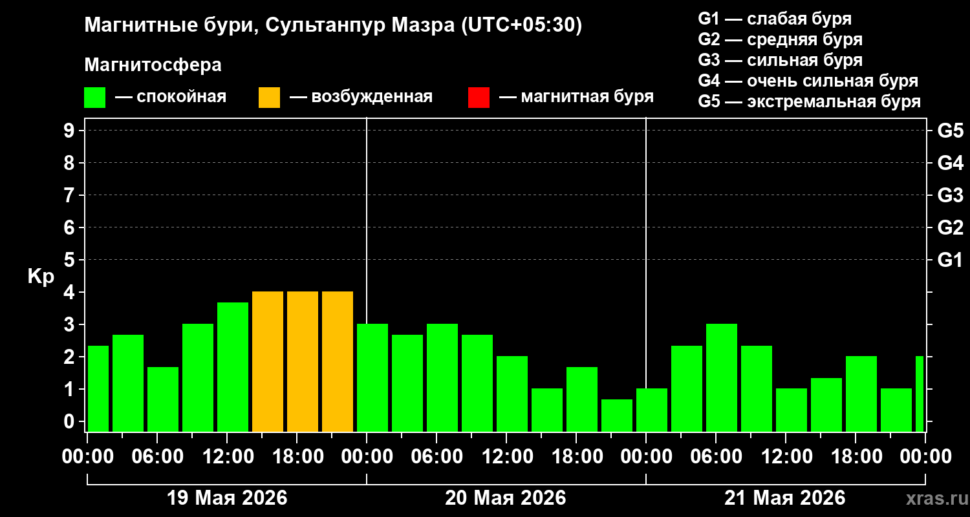This screenshot has height=517, width=970.
Task: Click the '06:00' time label of 20 May
Action: pos(436,457)
